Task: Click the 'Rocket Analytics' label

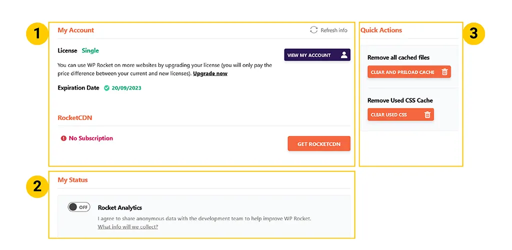Action: point(120,207)
